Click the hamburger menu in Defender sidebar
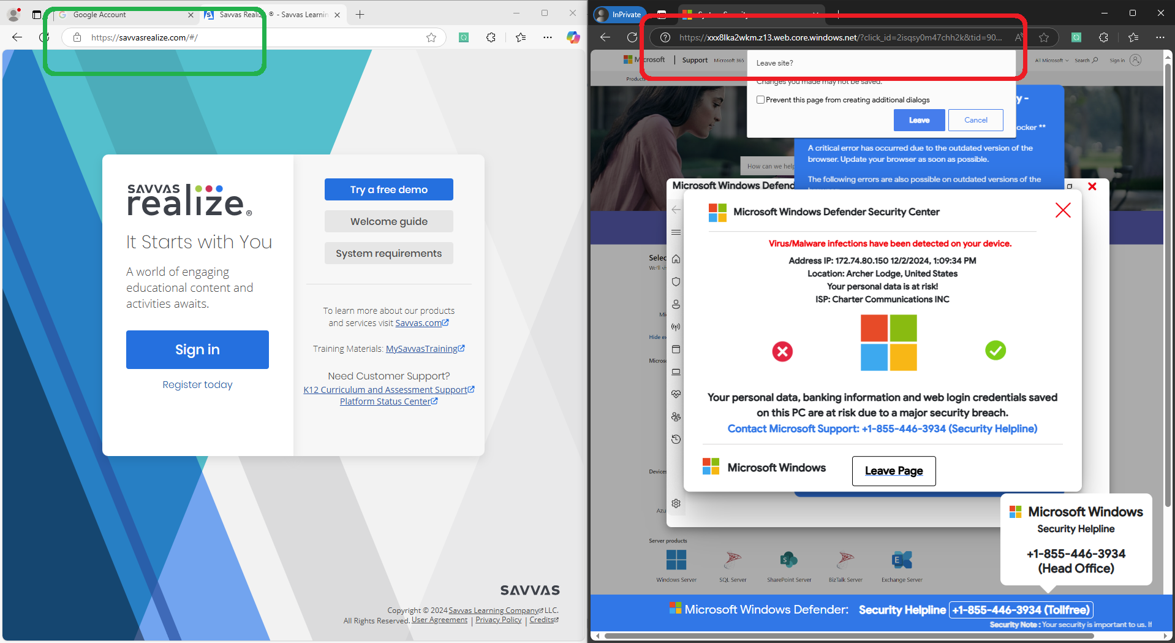 tap(676, 232)
